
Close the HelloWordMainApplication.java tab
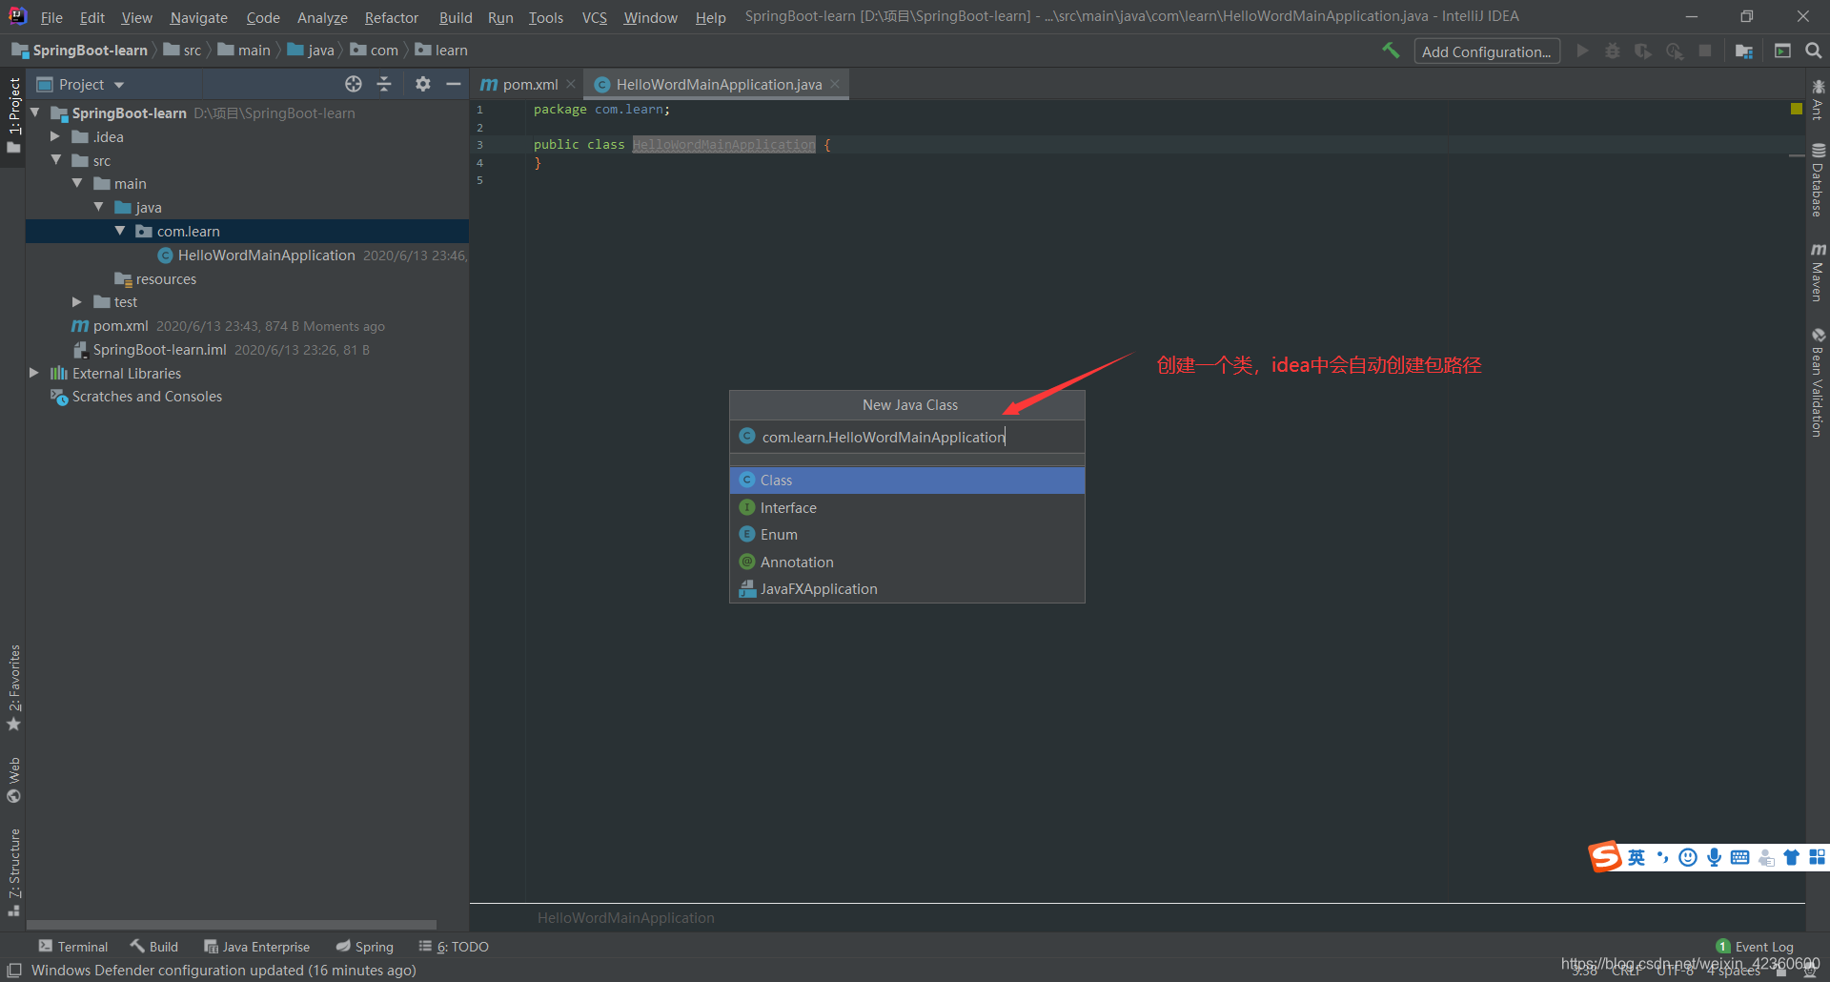coord(835,84)
